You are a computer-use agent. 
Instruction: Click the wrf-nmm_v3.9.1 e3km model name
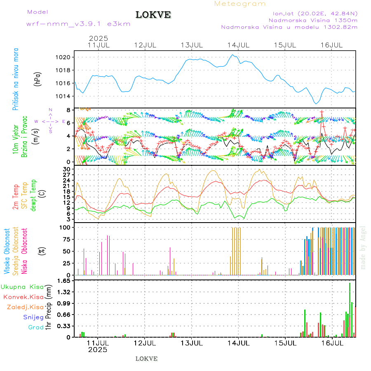tap(78, 24)
